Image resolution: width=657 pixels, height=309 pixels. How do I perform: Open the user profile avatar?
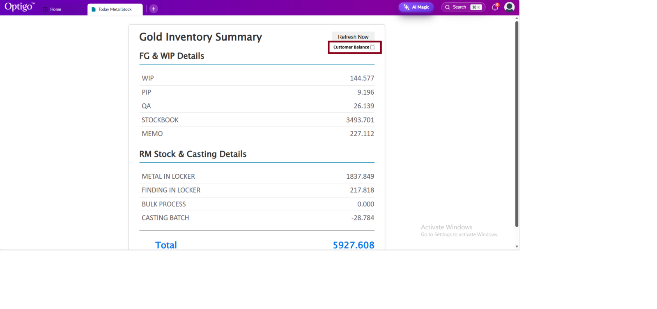tap(509, 7)
